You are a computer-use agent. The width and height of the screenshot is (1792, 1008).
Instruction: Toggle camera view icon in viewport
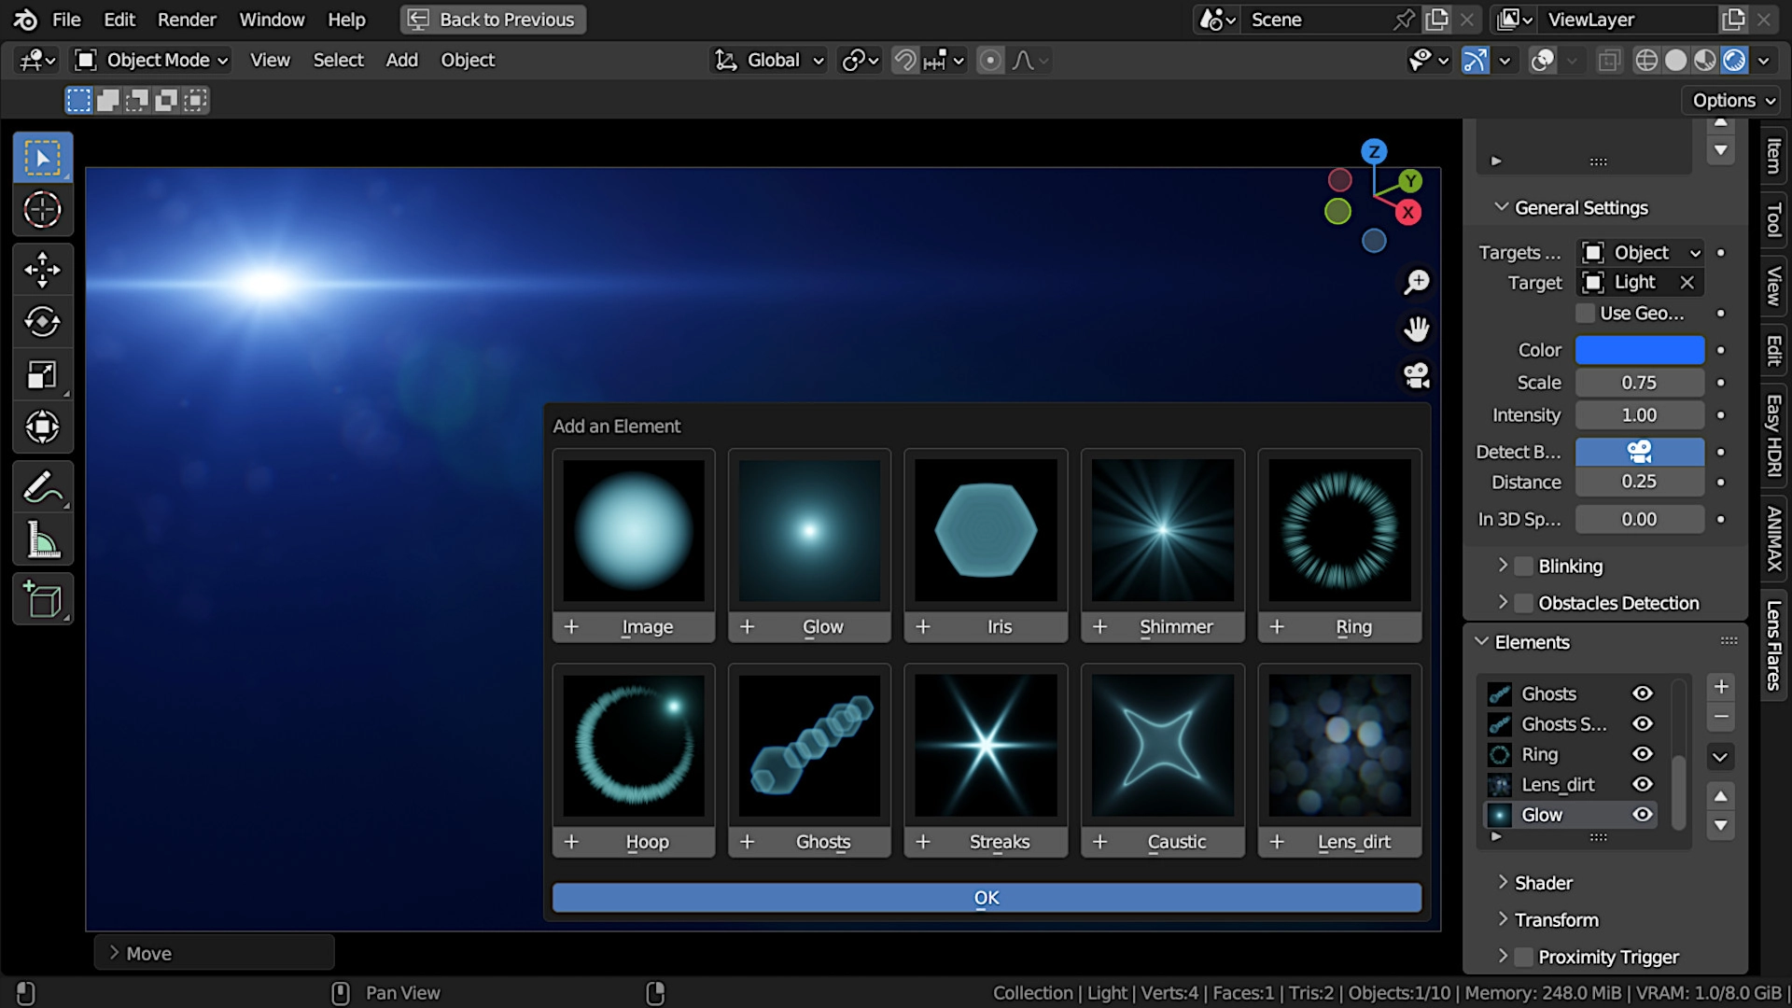tap(1417, 375)
